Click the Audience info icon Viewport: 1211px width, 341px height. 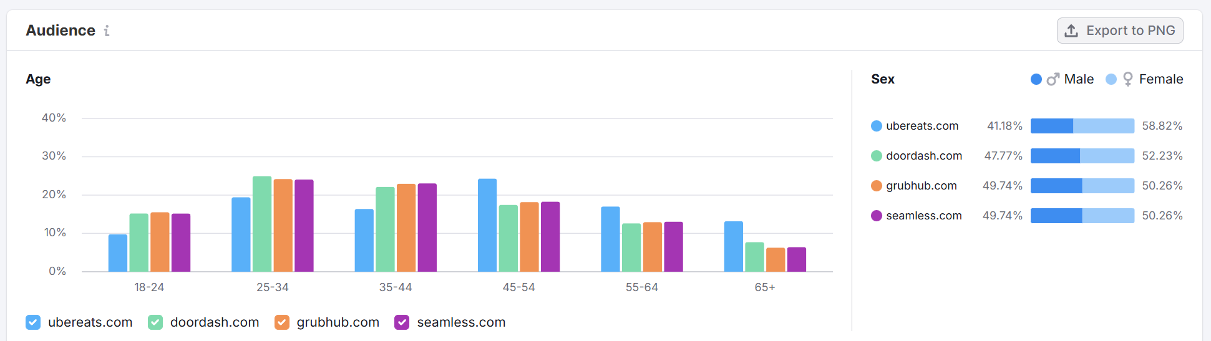(x=107, y=31)
